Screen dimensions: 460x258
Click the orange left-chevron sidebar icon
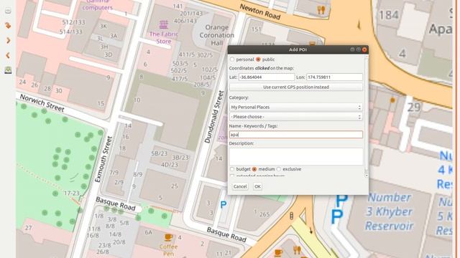coord(8,55)
